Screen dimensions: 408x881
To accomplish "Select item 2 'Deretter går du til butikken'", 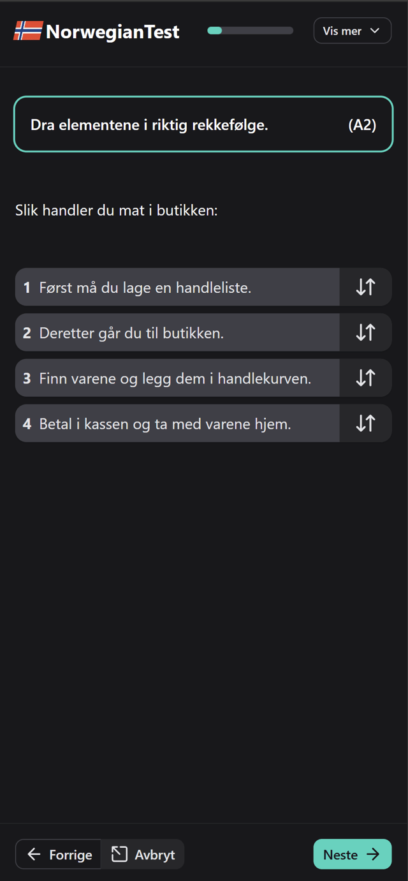I will [177, 332].
